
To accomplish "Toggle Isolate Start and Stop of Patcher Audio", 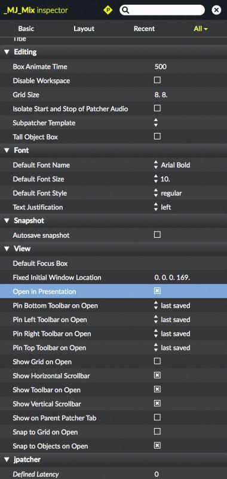I will point(157,108).
